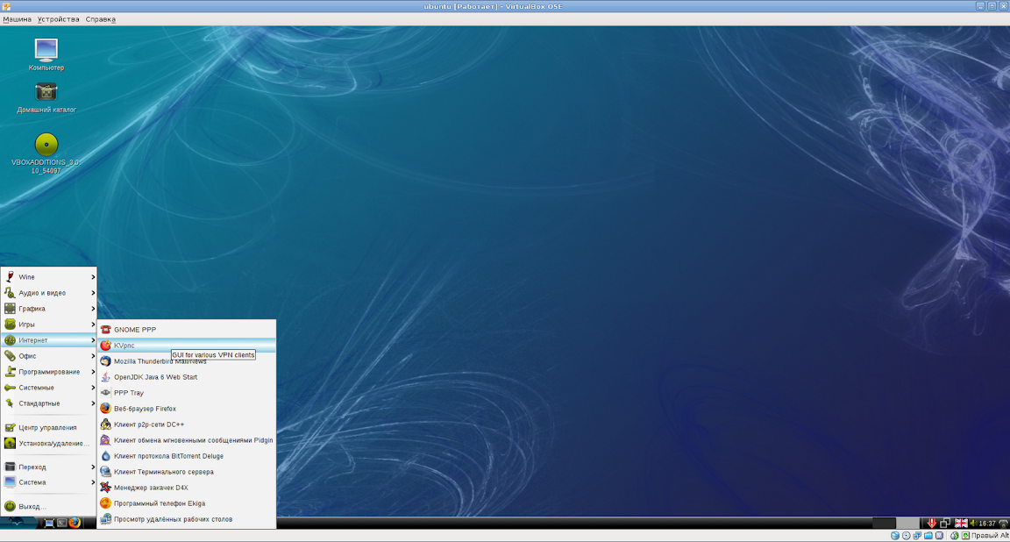This screenshot has height=542, width=1010.
Task: Expand the Системные submenu
Action: 49,388
